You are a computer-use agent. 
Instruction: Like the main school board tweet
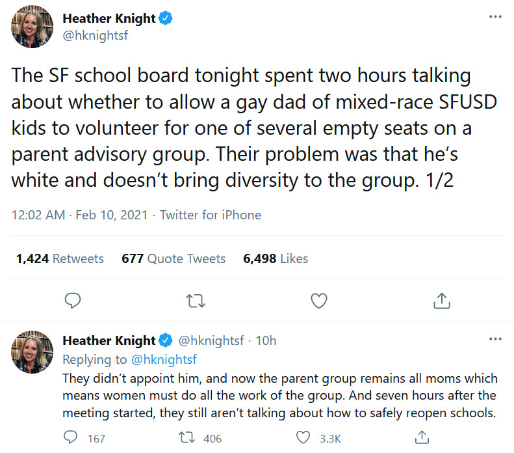318,300
